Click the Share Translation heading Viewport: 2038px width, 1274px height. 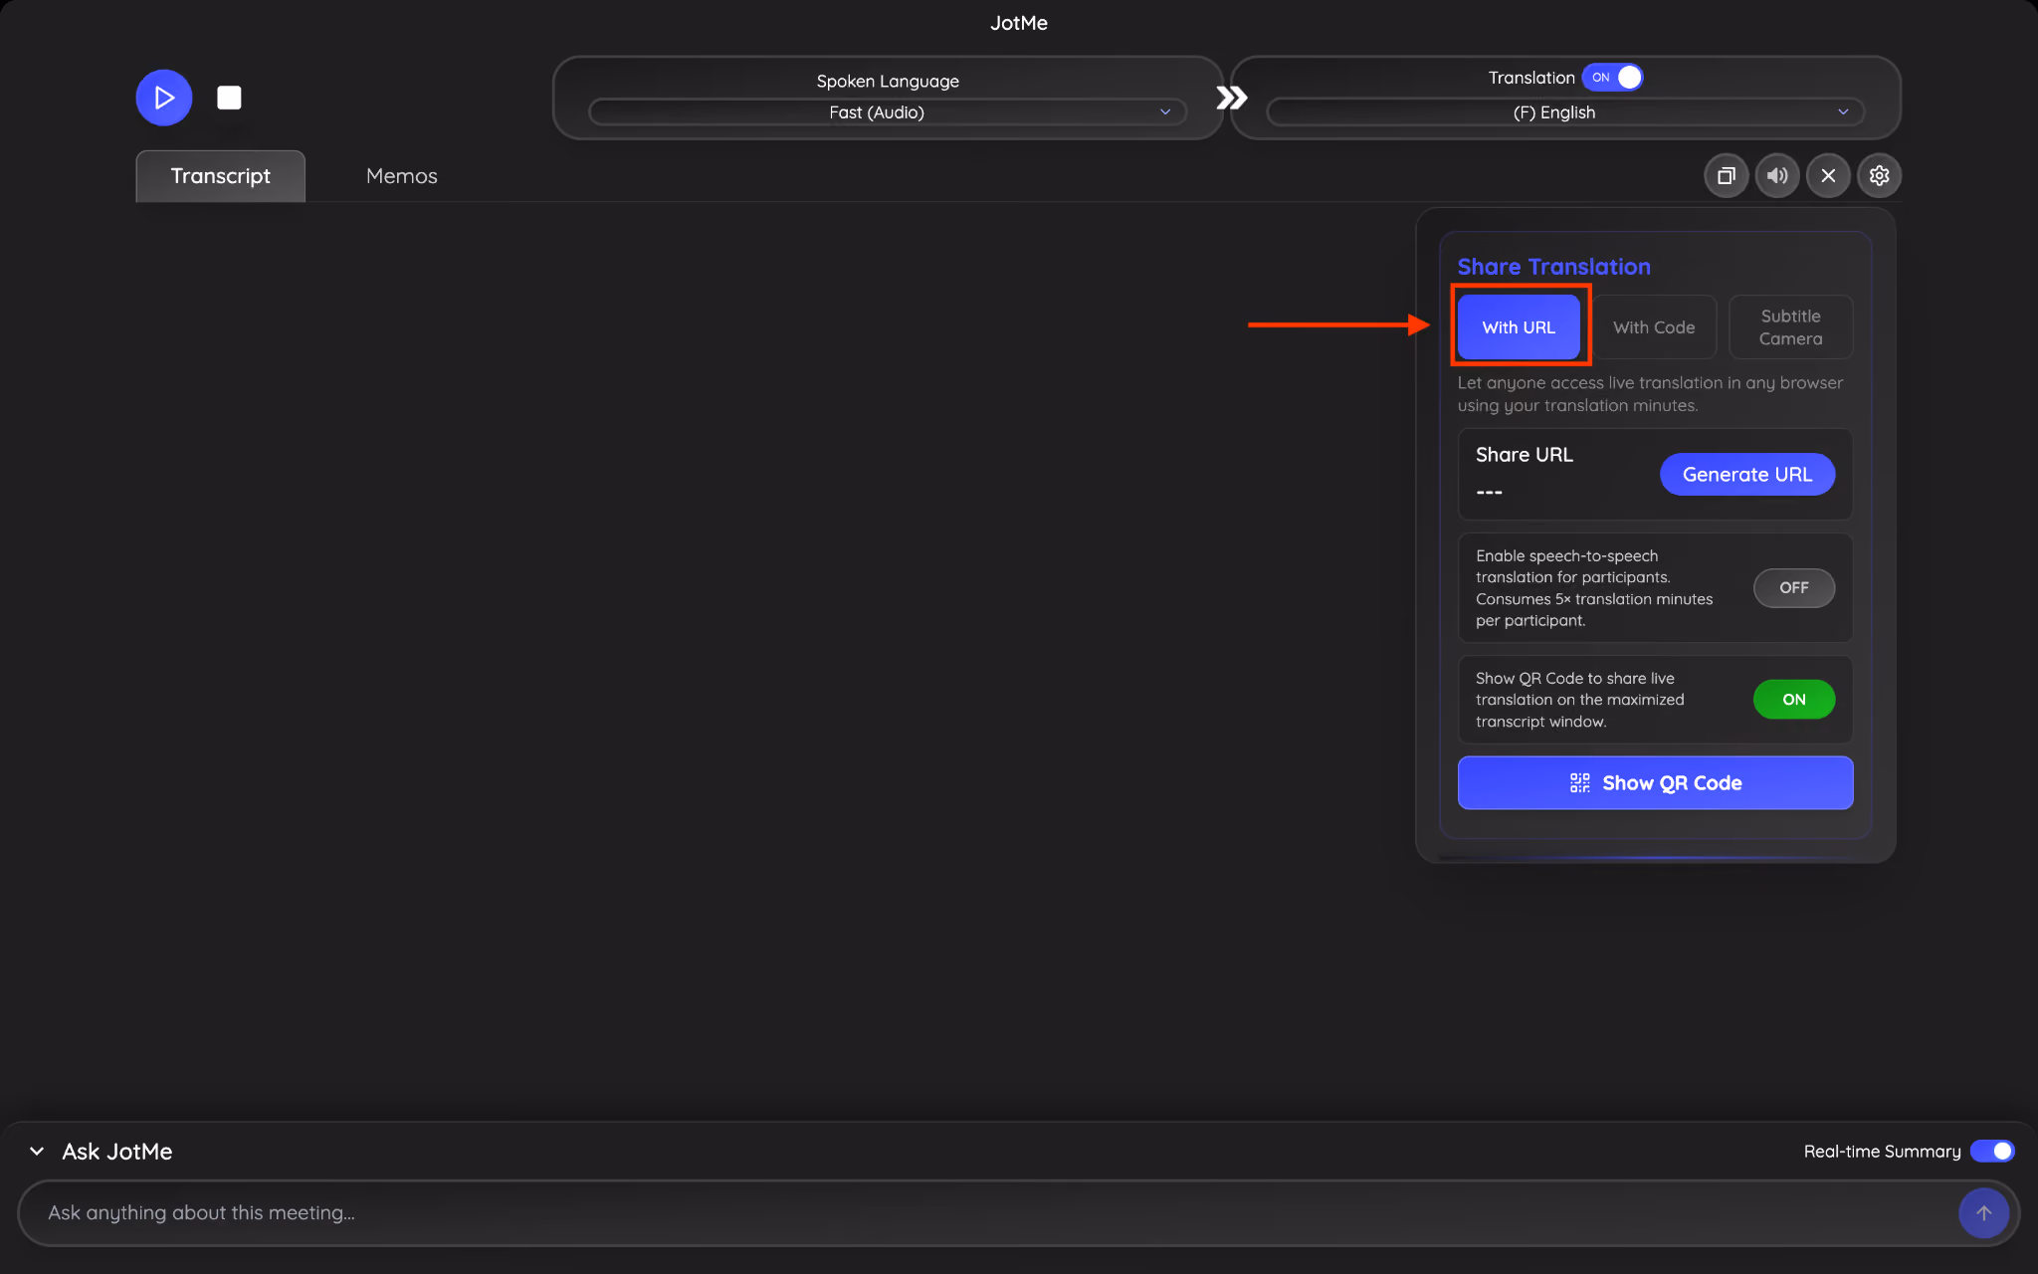[x=1553, y=267]
